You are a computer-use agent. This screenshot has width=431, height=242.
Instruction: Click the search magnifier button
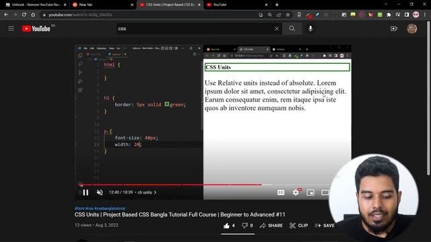(x=292, y=28)
